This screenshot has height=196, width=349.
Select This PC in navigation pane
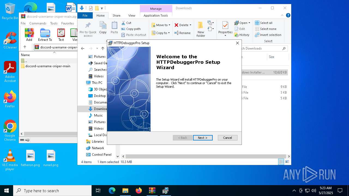click(x=94, y=83)
